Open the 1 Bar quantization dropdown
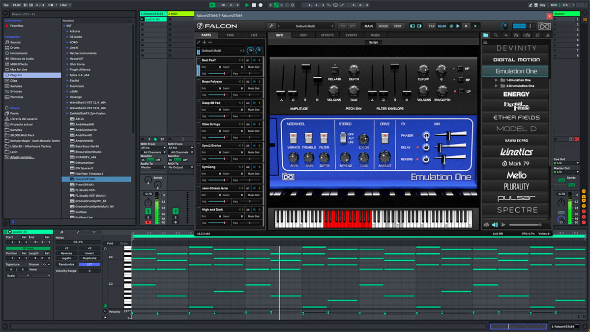This screenshot has width=590, height=332. pos(64,5)
